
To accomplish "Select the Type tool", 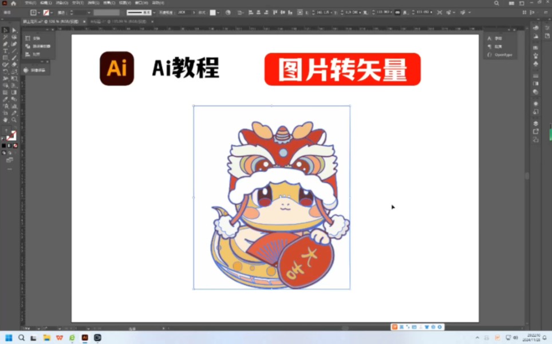I will 5,51.
